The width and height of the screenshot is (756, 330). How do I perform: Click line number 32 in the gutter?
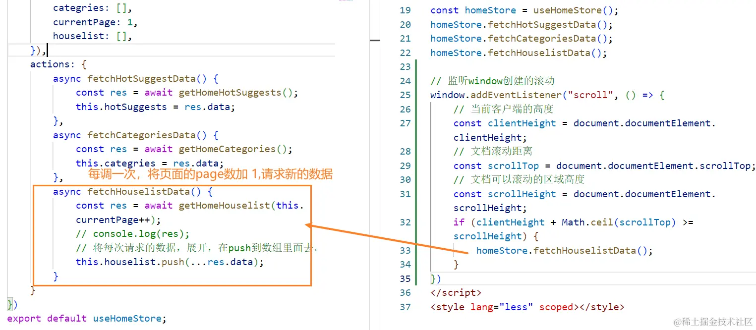[x=405, y=222]
